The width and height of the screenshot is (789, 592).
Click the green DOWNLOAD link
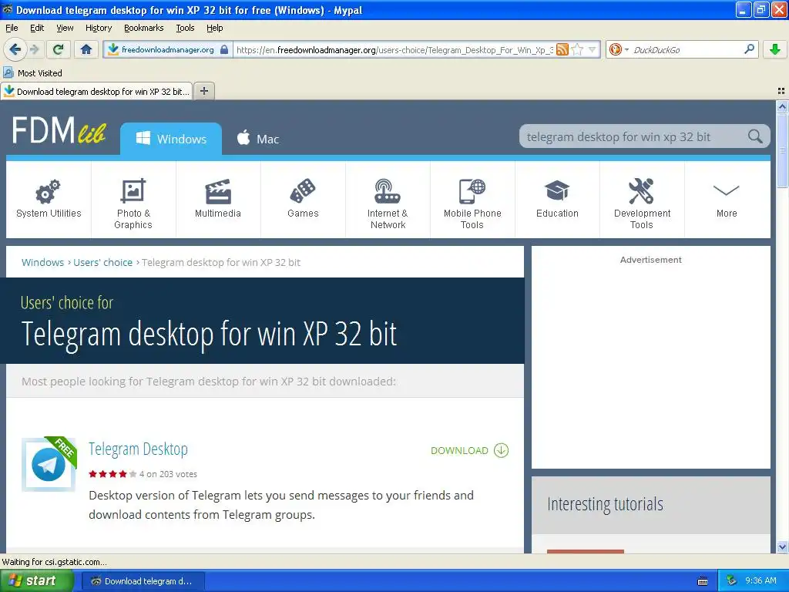(x=469, y=450)
